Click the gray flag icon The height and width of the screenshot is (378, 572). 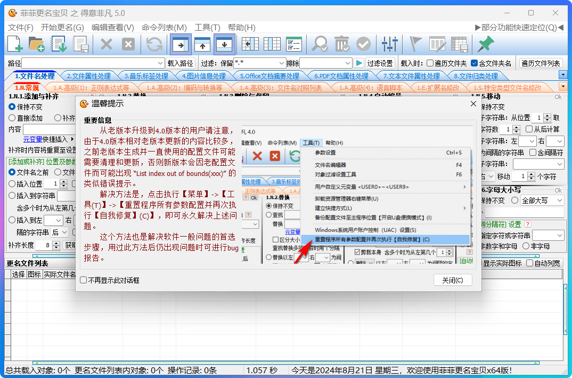[x=415, y=45]
